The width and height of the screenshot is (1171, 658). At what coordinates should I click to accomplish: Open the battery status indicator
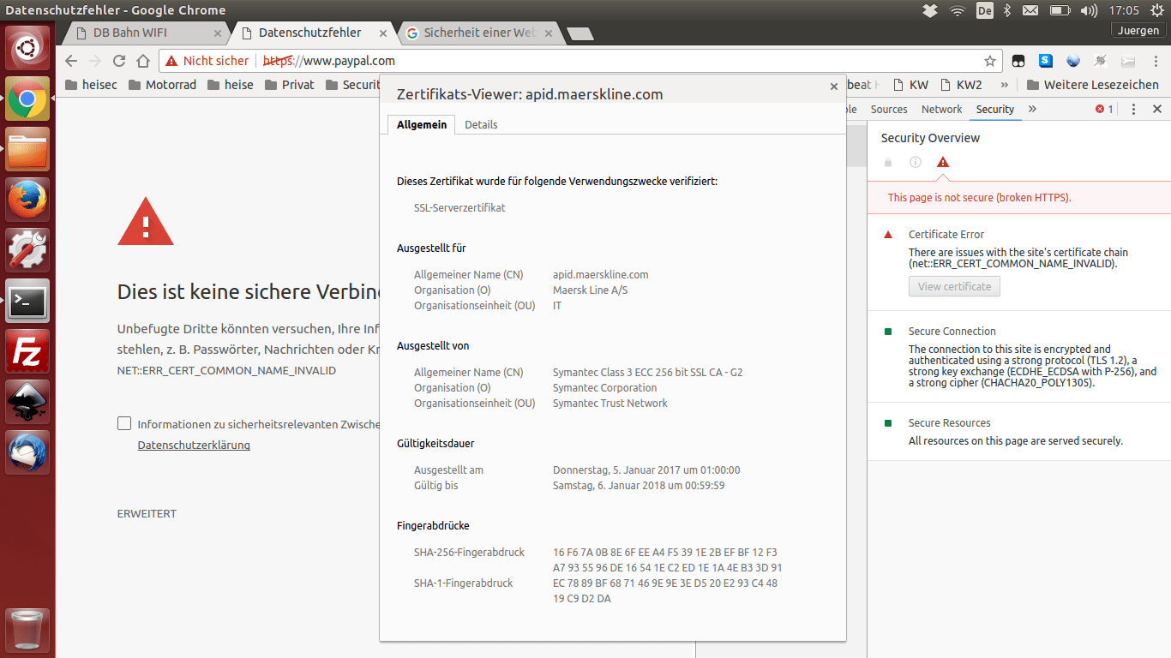pyautogui.click(x=1060, y=10)
